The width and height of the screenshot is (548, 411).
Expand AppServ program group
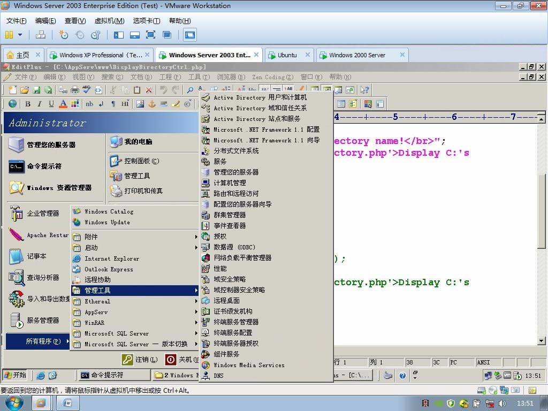[135, 312]
